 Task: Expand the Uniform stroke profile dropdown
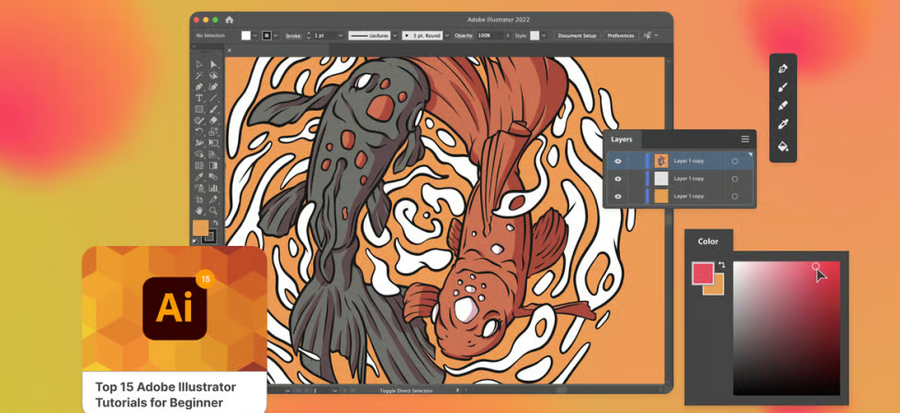point(395,36)
